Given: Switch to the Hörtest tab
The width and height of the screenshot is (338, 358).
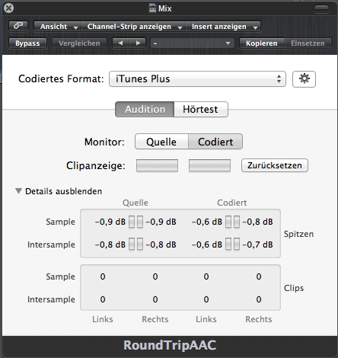Looking at the screenshot, I should (201, 110).
